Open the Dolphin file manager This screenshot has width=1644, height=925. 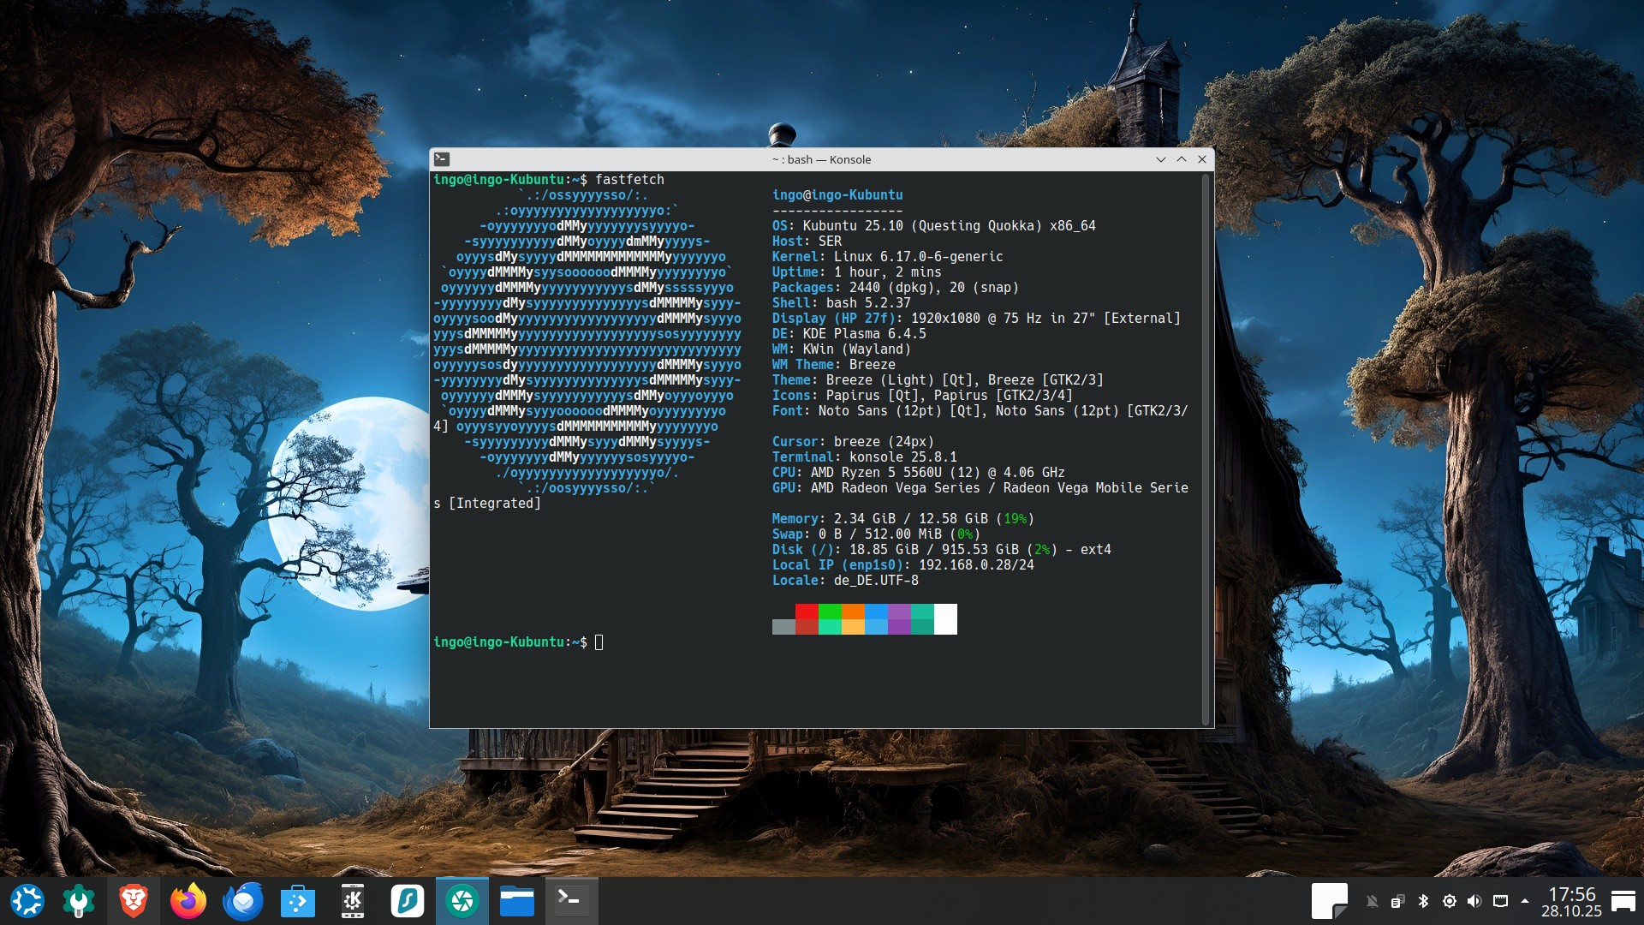517,901
